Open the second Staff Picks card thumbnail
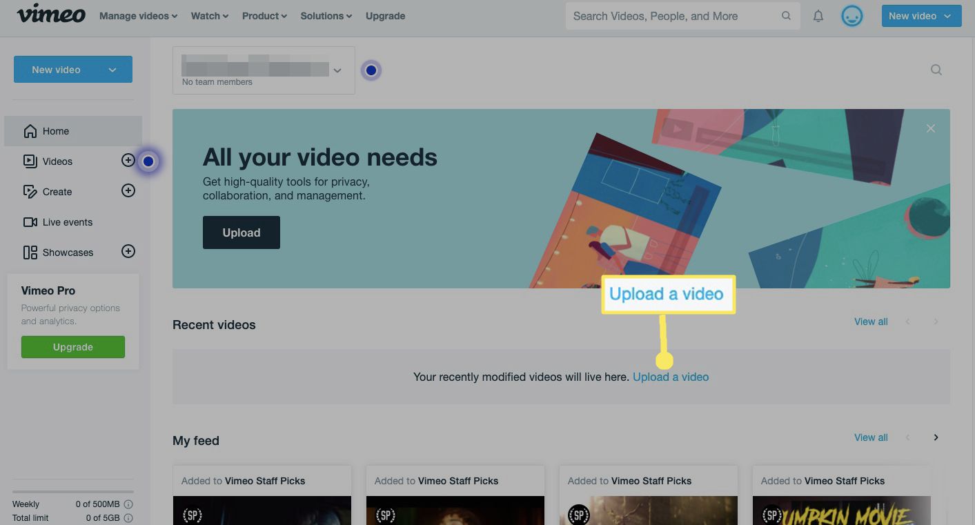 (x=455, y=511)
